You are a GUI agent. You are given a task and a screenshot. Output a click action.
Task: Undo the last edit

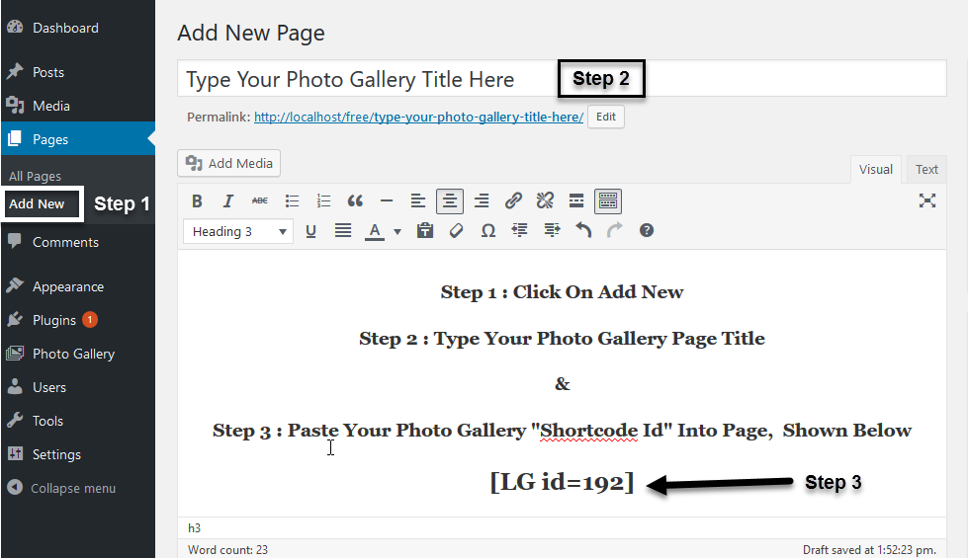(583, 230)
